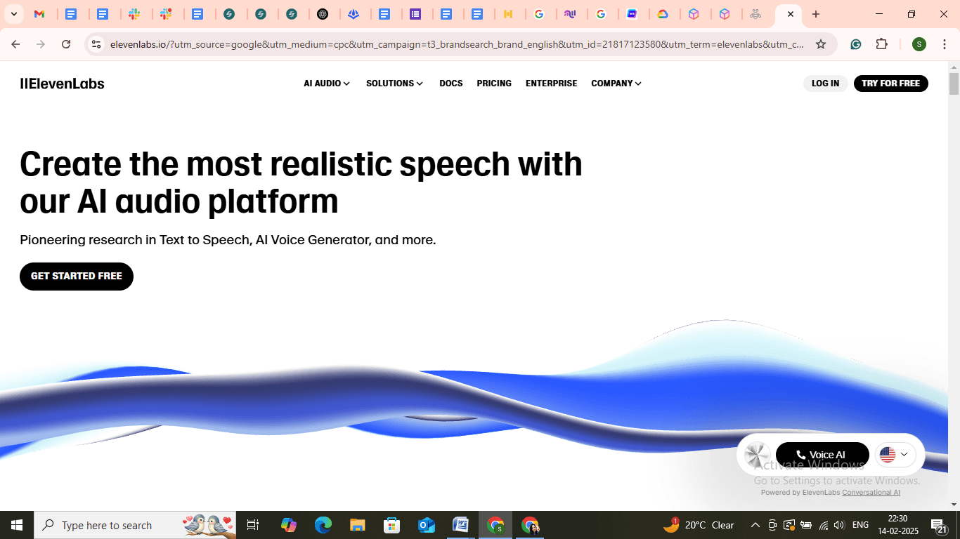The height and width of the screenshot is (539, 960).
Task: Close the active ElevenLabs tab
Action: pos(791,14)
